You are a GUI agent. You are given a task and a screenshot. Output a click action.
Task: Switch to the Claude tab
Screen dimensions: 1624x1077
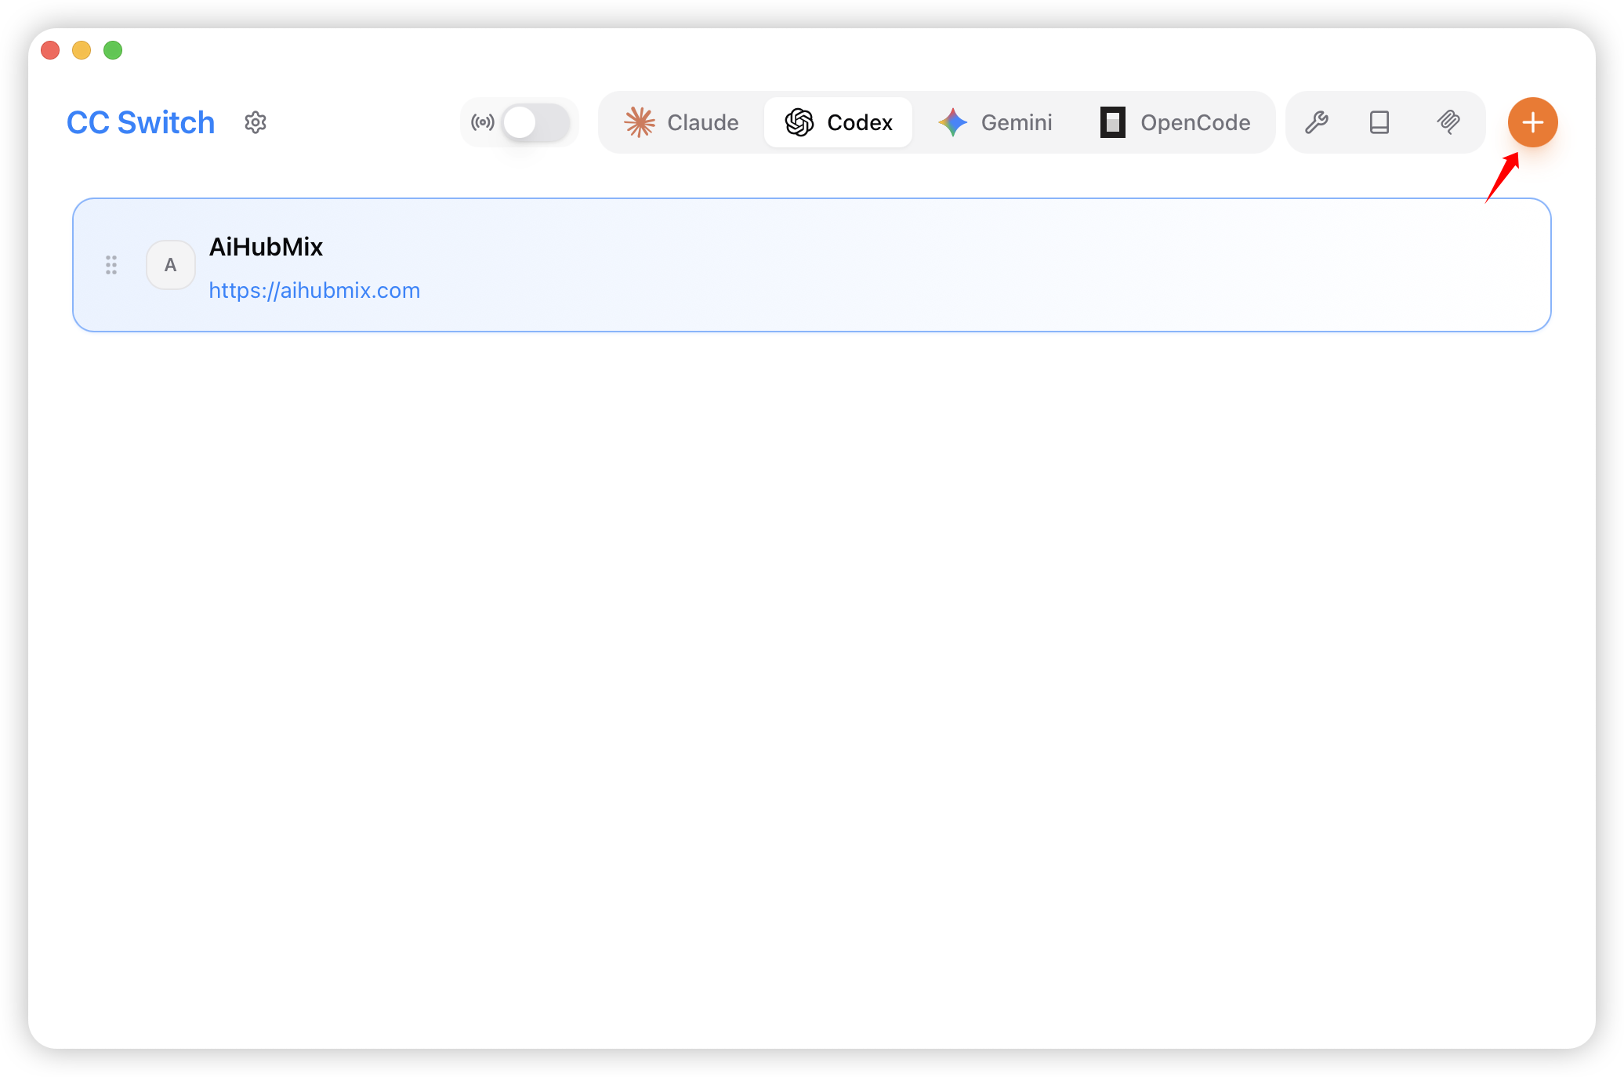tap(682, 122)
